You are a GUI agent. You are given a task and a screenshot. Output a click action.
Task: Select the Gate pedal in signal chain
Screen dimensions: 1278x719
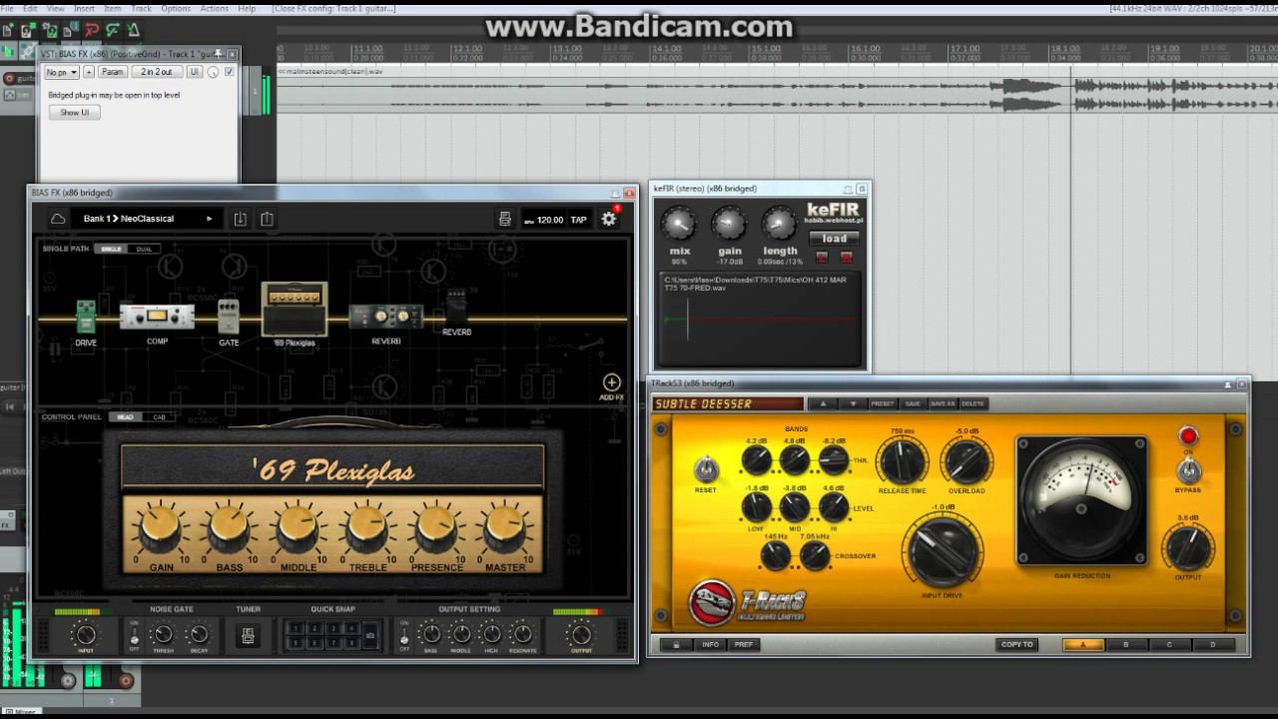[x=229, y=317]
